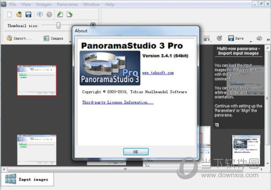The height and width of the screenshot is (190, 271).
Task: Open the Panorama menu
Action: 67,5
